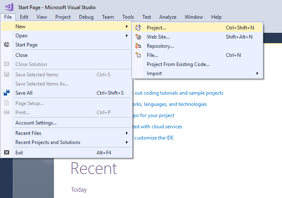Open the Project menu
The width and height of the screenshot is (282, 198).
click(63, 17)
